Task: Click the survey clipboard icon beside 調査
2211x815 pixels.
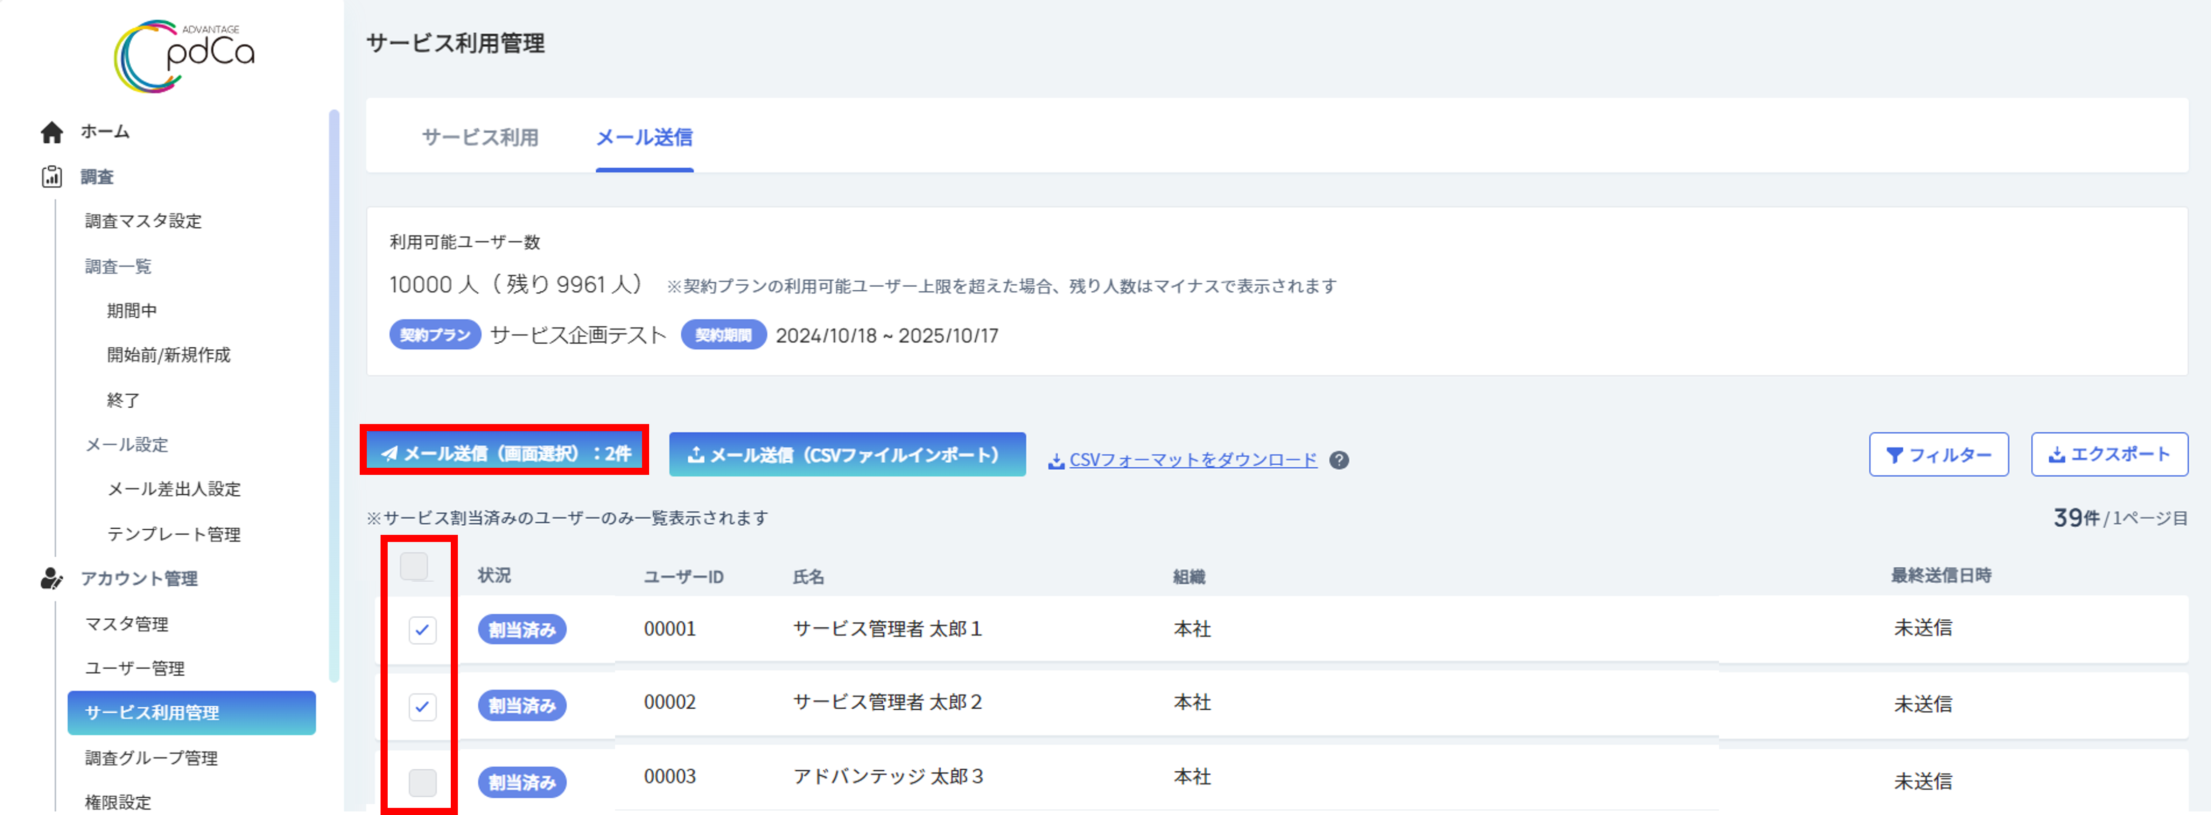Action: pos(51,177)
